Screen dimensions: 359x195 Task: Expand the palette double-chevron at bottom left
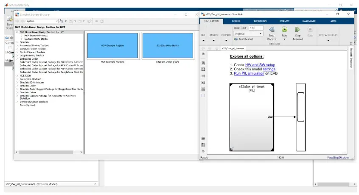[x=203, y=151]
